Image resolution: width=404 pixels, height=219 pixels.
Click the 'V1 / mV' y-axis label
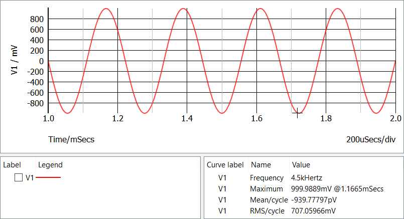coord(15,60)
